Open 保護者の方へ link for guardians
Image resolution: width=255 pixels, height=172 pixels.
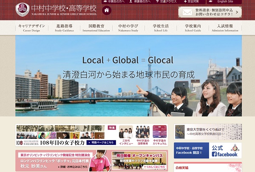point(140,2)
